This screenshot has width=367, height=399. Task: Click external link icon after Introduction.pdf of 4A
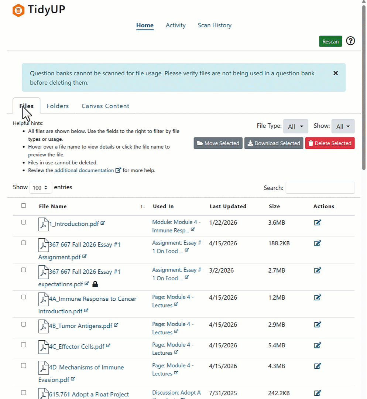pyautogui.click(x=86, y=310)
